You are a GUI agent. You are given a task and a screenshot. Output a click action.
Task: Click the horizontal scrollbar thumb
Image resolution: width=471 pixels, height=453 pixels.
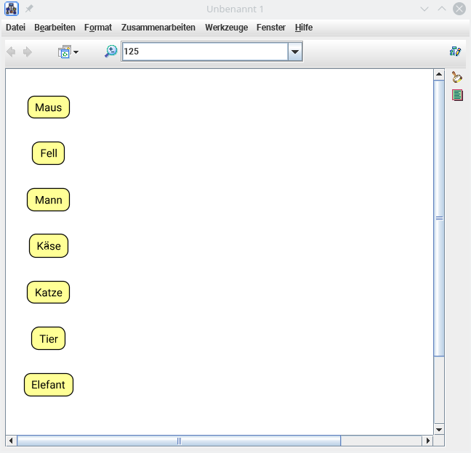(x=179, y=441)
